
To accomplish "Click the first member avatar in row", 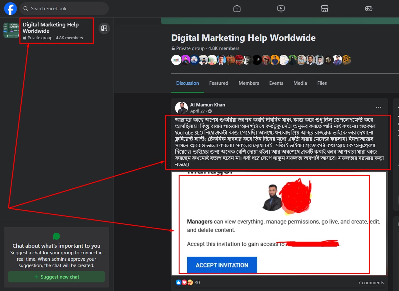I will point(176,60).
